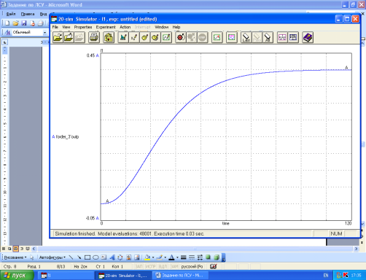Select the rectangle shape tool in Drawing toolbar
The width and height of the screenshot is (366, 280).
coord(87,257)
